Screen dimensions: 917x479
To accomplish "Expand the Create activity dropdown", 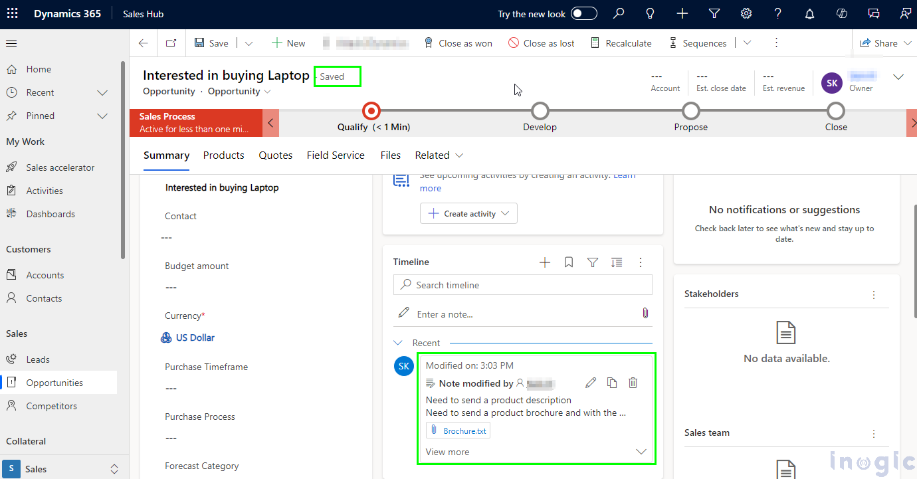I will (468, 213).
